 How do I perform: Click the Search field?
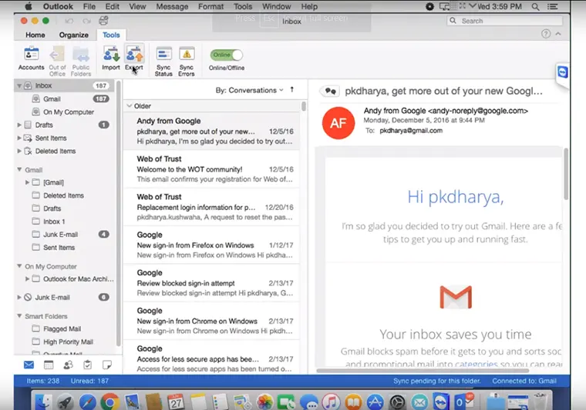(x=504, y=21)
